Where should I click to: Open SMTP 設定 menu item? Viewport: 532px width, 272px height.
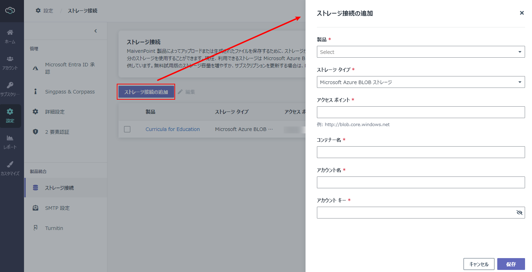(x=66, y=208)
